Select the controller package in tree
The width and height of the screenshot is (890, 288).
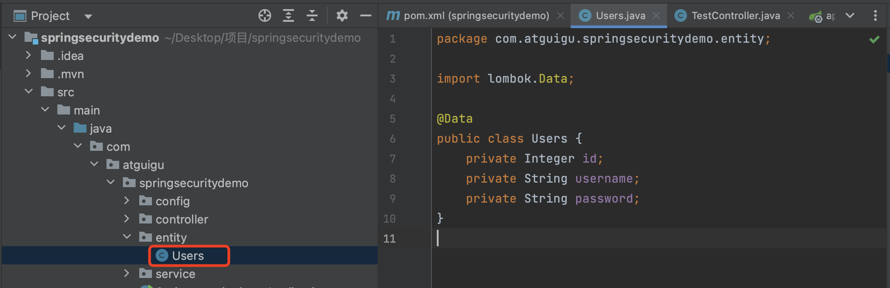click(x=182, y=219)
